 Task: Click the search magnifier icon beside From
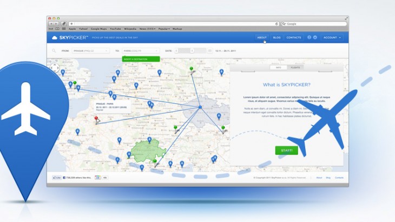54,51
